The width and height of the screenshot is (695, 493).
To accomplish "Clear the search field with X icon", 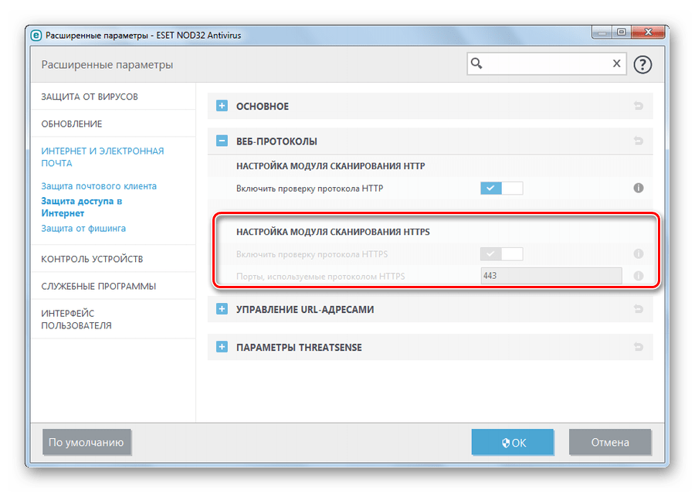I will (616, 64).
